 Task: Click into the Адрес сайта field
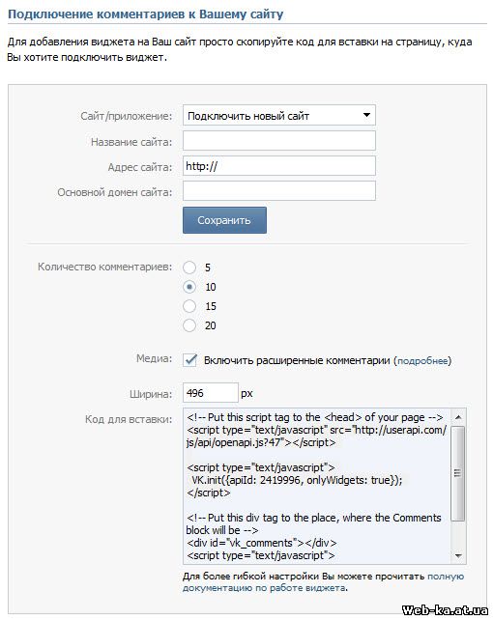coord(279,166)
